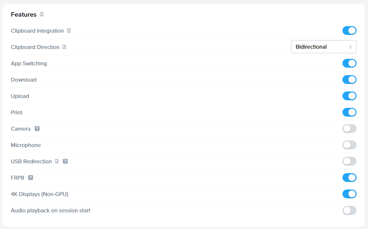This screenshot has width=368, height=229.
Task: Enable Audio playback on session start
Action: [349, 210]
